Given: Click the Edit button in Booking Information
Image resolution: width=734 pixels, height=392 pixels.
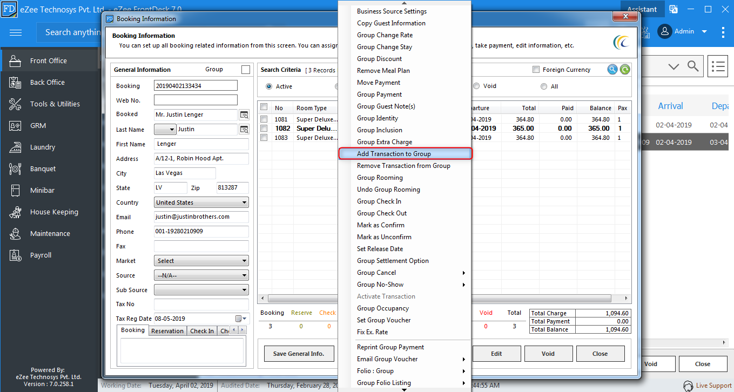Looking at the screenshot, I should pyautogui.click(x=496, y=354).
